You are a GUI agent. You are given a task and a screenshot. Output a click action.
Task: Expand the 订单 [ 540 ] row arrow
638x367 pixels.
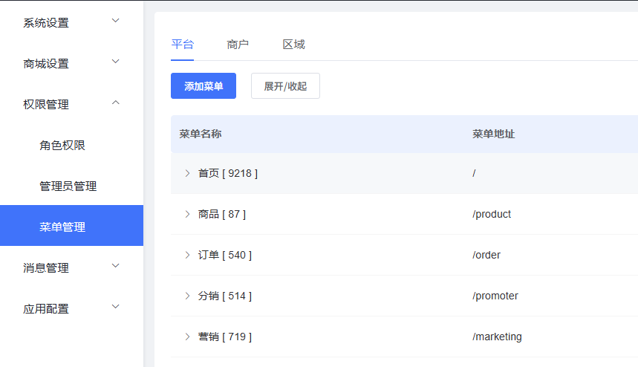tap(187, 255)
